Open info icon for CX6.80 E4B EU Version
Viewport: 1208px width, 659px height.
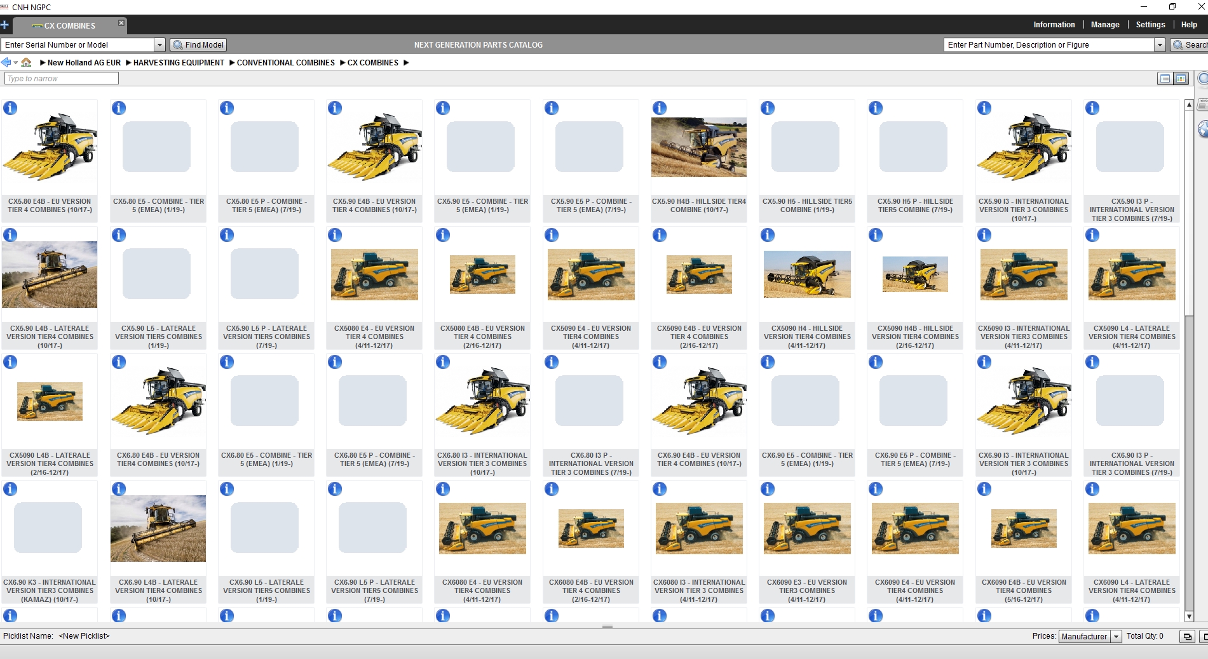tap(119, 362)
